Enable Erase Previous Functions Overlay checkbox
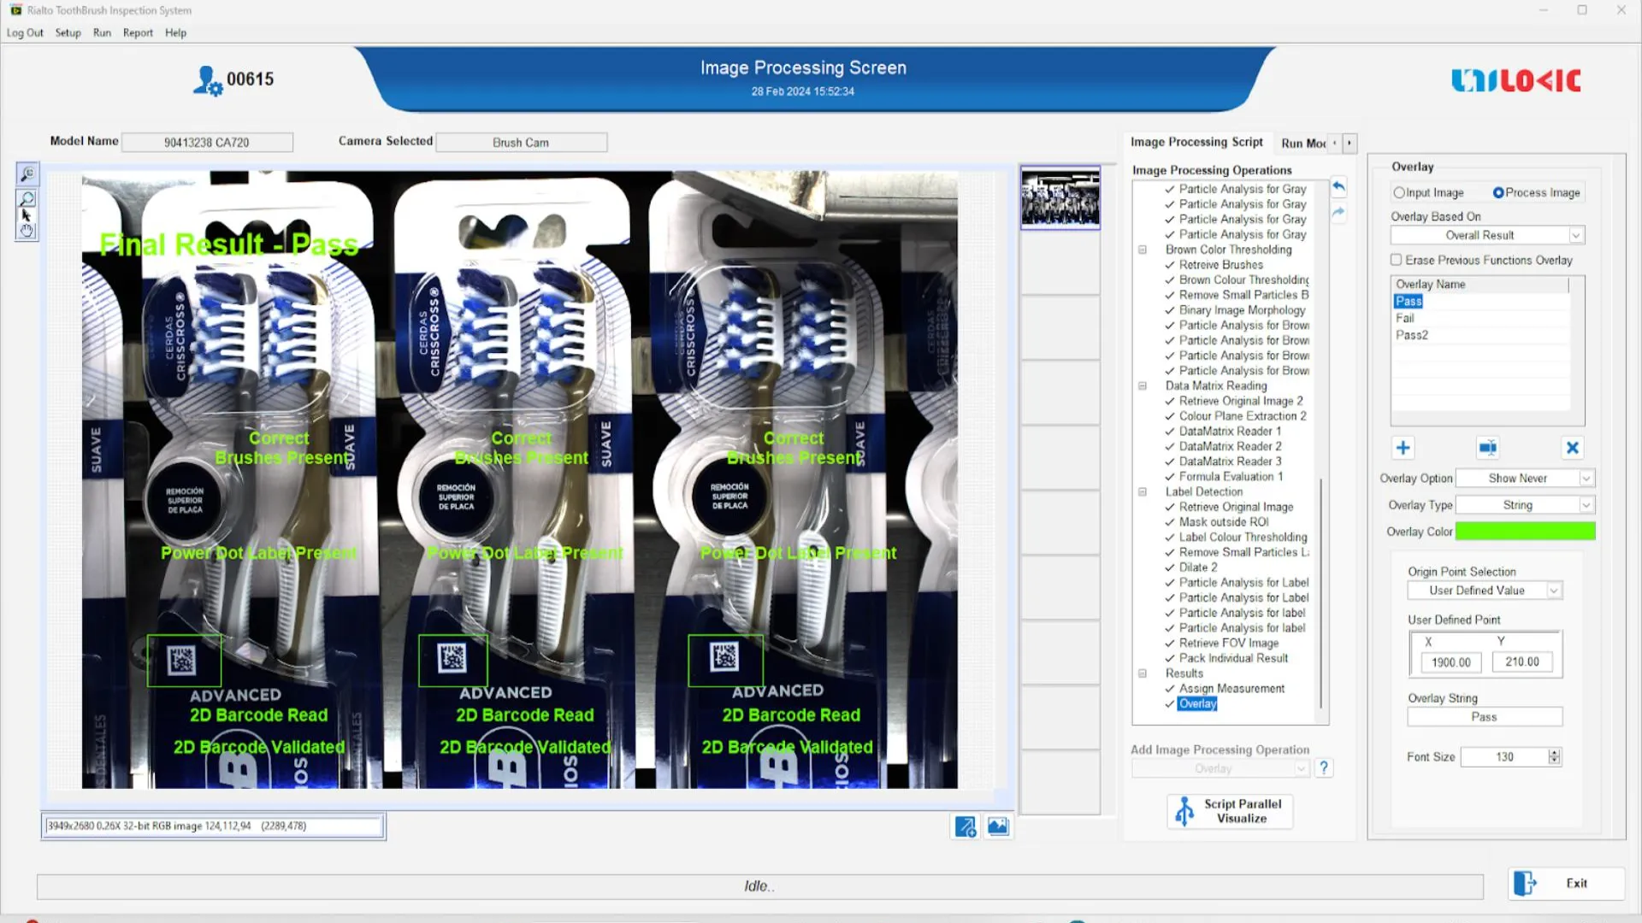This screenshot has height=923, width=1642. [x=1397, y=260]
